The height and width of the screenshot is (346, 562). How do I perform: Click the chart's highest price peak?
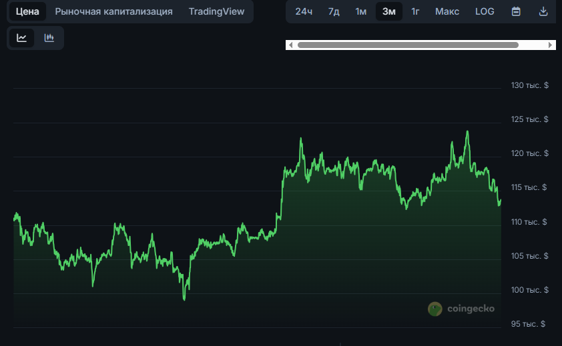[x=467, y=131]
